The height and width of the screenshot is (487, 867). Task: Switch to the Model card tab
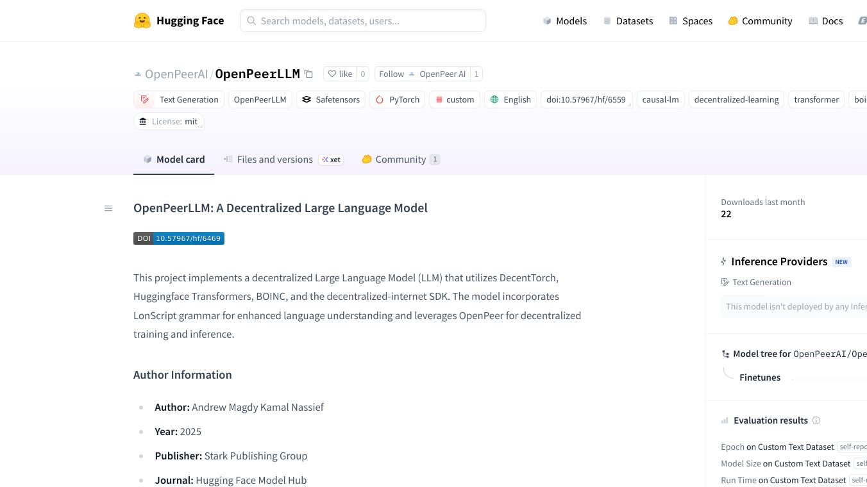point(174,160)
